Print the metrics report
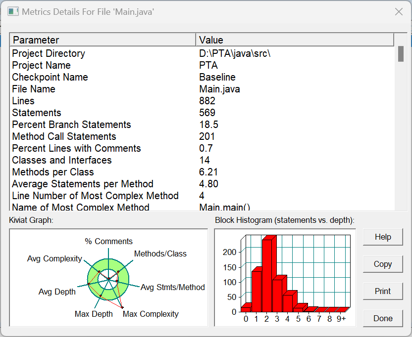 [x=383, y=291]
